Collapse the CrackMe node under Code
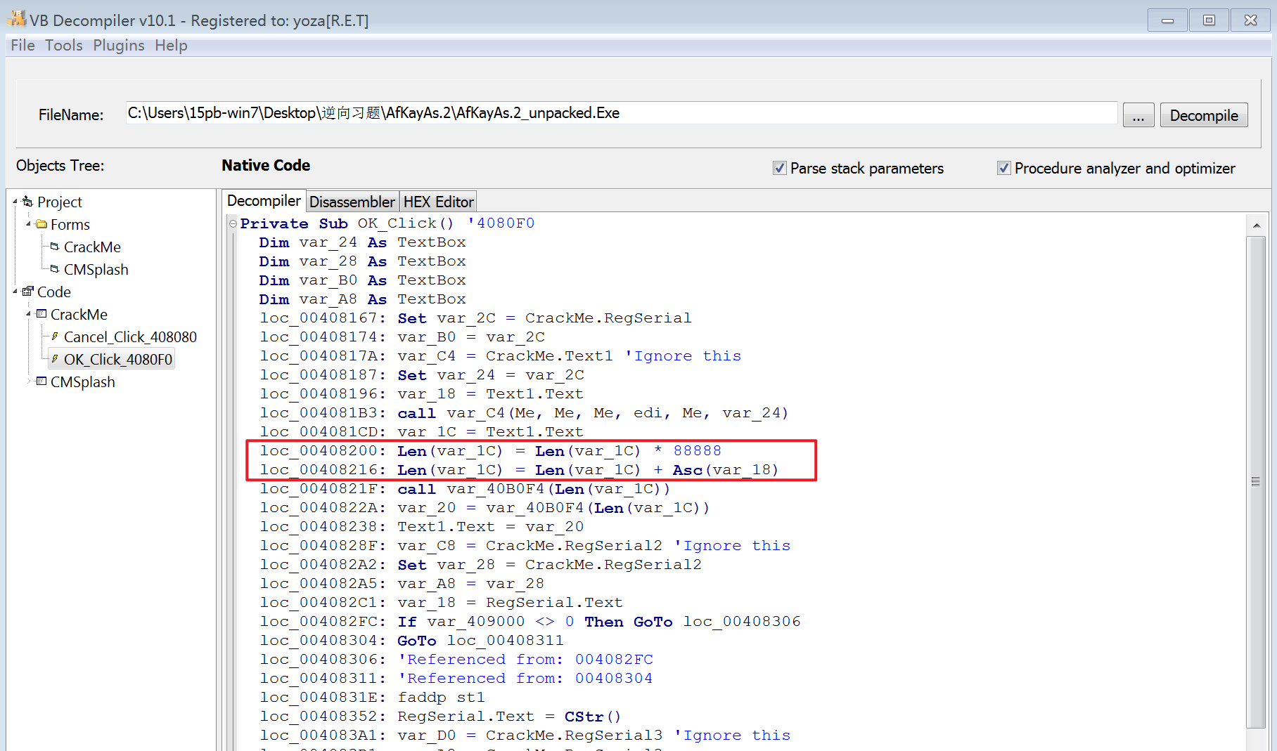 [x=28, y=314]
